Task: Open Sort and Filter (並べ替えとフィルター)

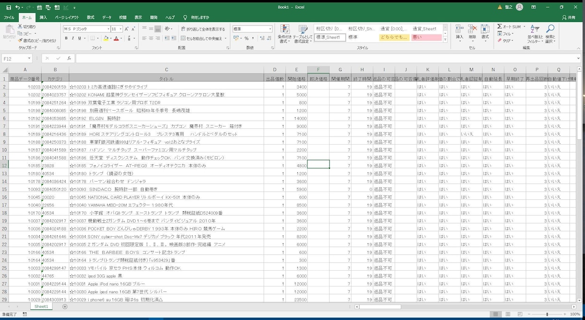Action: coord(535,34)
